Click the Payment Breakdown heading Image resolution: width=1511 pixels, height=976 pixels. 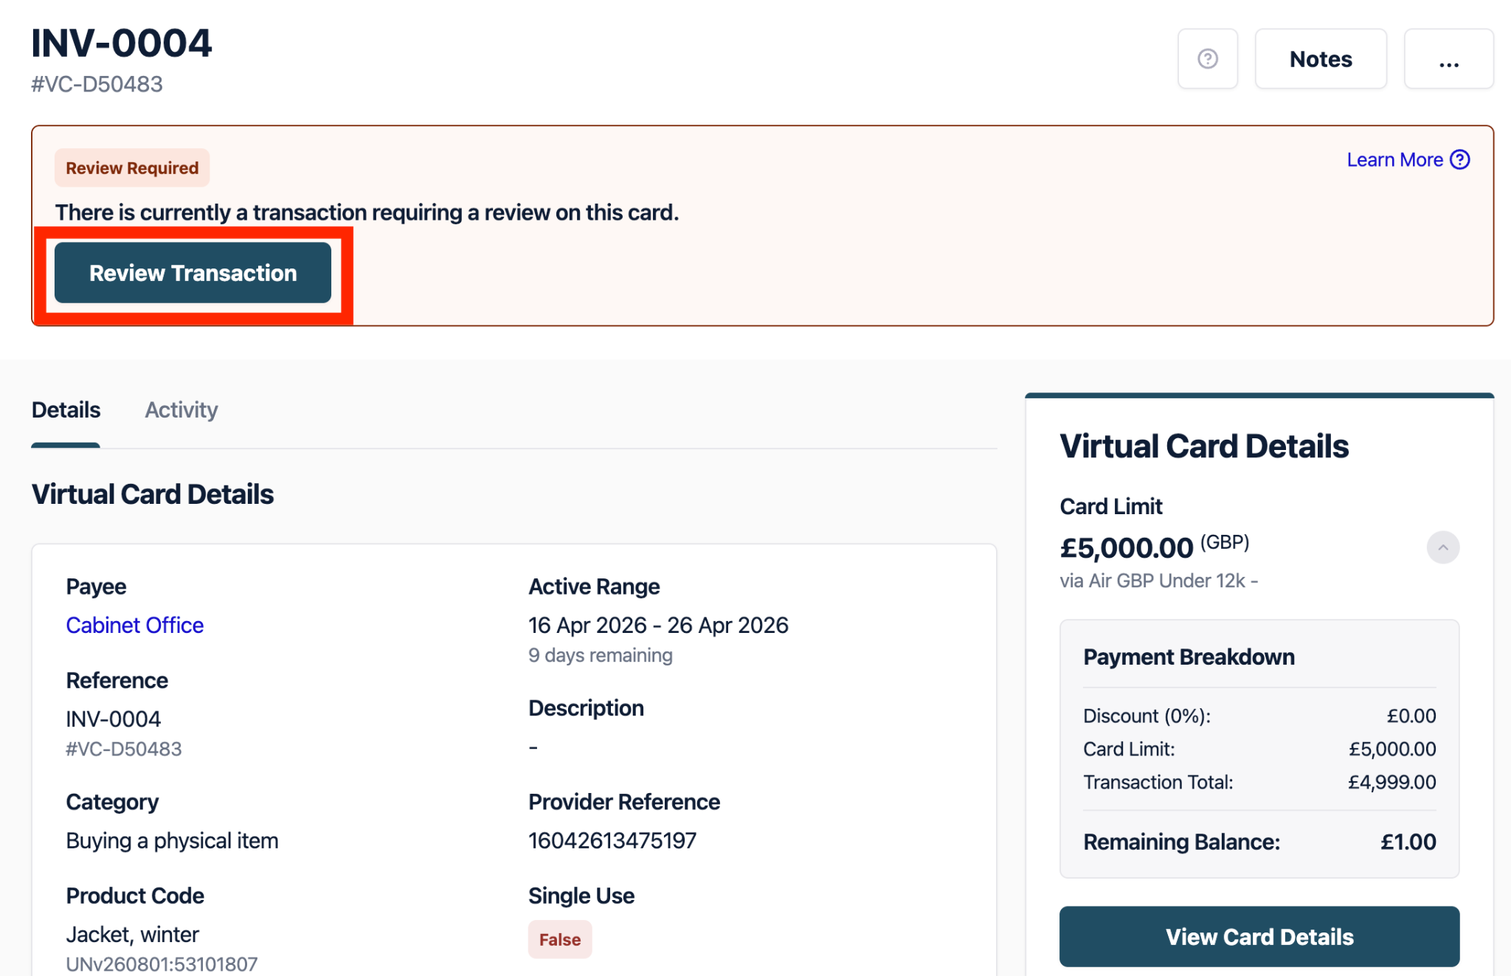1189,657
